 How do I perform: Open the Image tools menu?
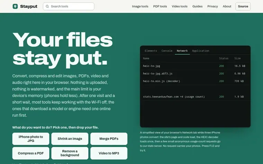click(x=140, y=6)
